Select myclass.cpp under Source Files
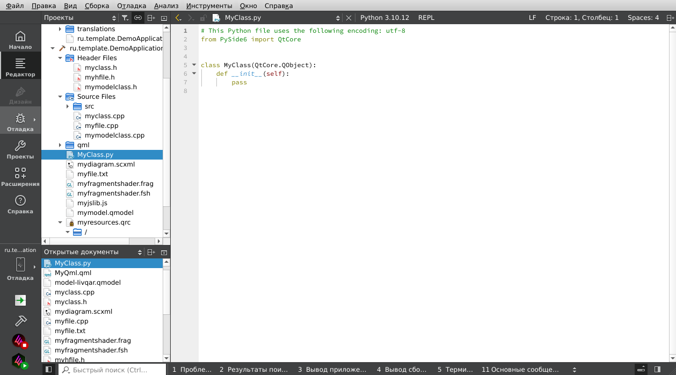This screenshot has height=375, width=676. [x=104, y=116]
